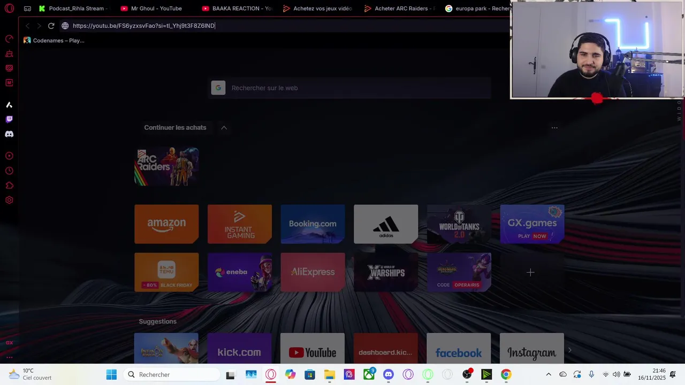Open File Explorer from the taskbar
This screenshot has height=385, width=685.
click(329, 374)
